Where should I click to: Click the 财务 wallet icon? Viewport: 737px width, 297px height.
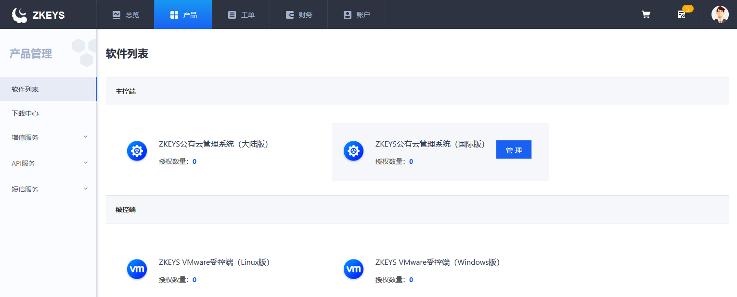click(x=289, y=15)
